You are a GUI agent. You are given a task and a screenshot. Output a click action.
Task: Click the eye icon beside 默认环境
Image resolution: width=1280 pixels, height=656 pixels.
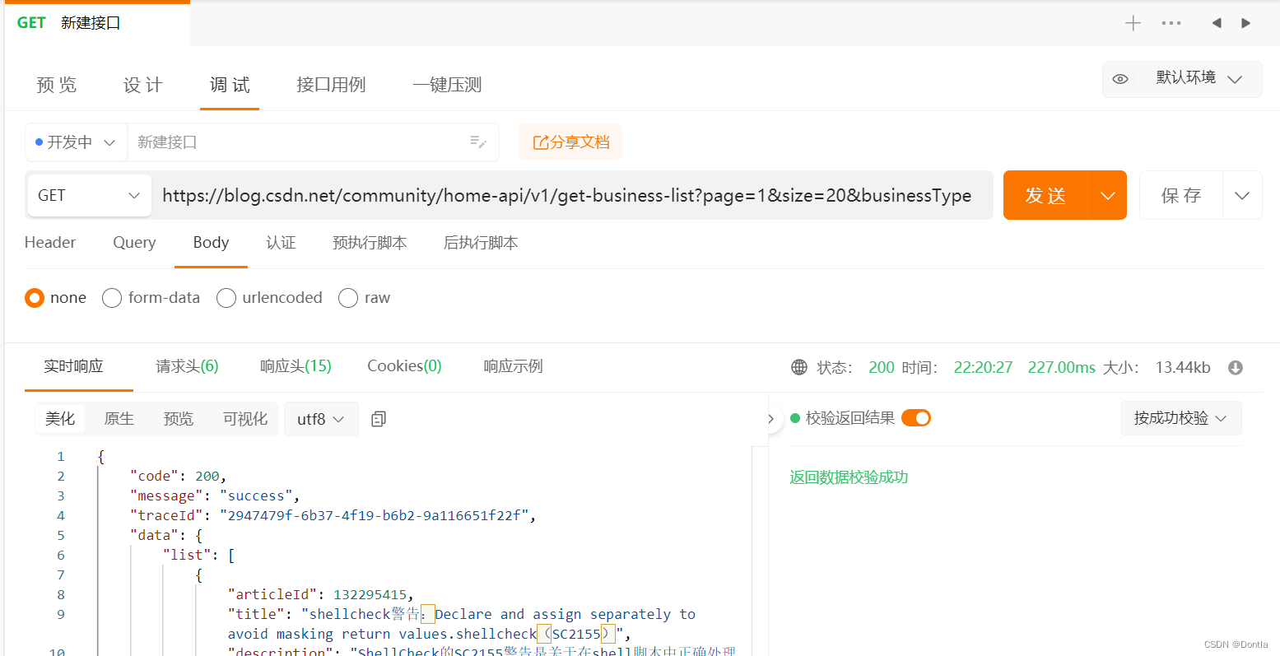click(x=1120, y=79)
